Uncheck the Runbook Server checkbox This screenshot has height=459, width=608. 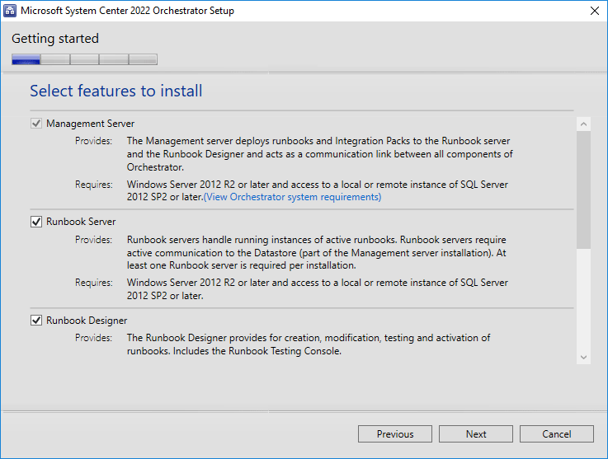pos(36,222)
